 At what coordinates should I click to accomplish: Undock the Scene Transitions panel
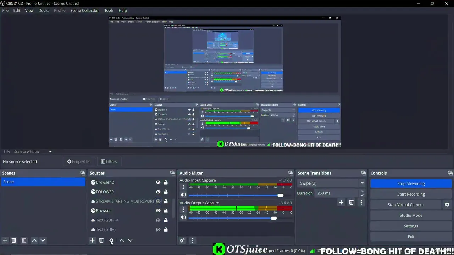coord(363,173)
